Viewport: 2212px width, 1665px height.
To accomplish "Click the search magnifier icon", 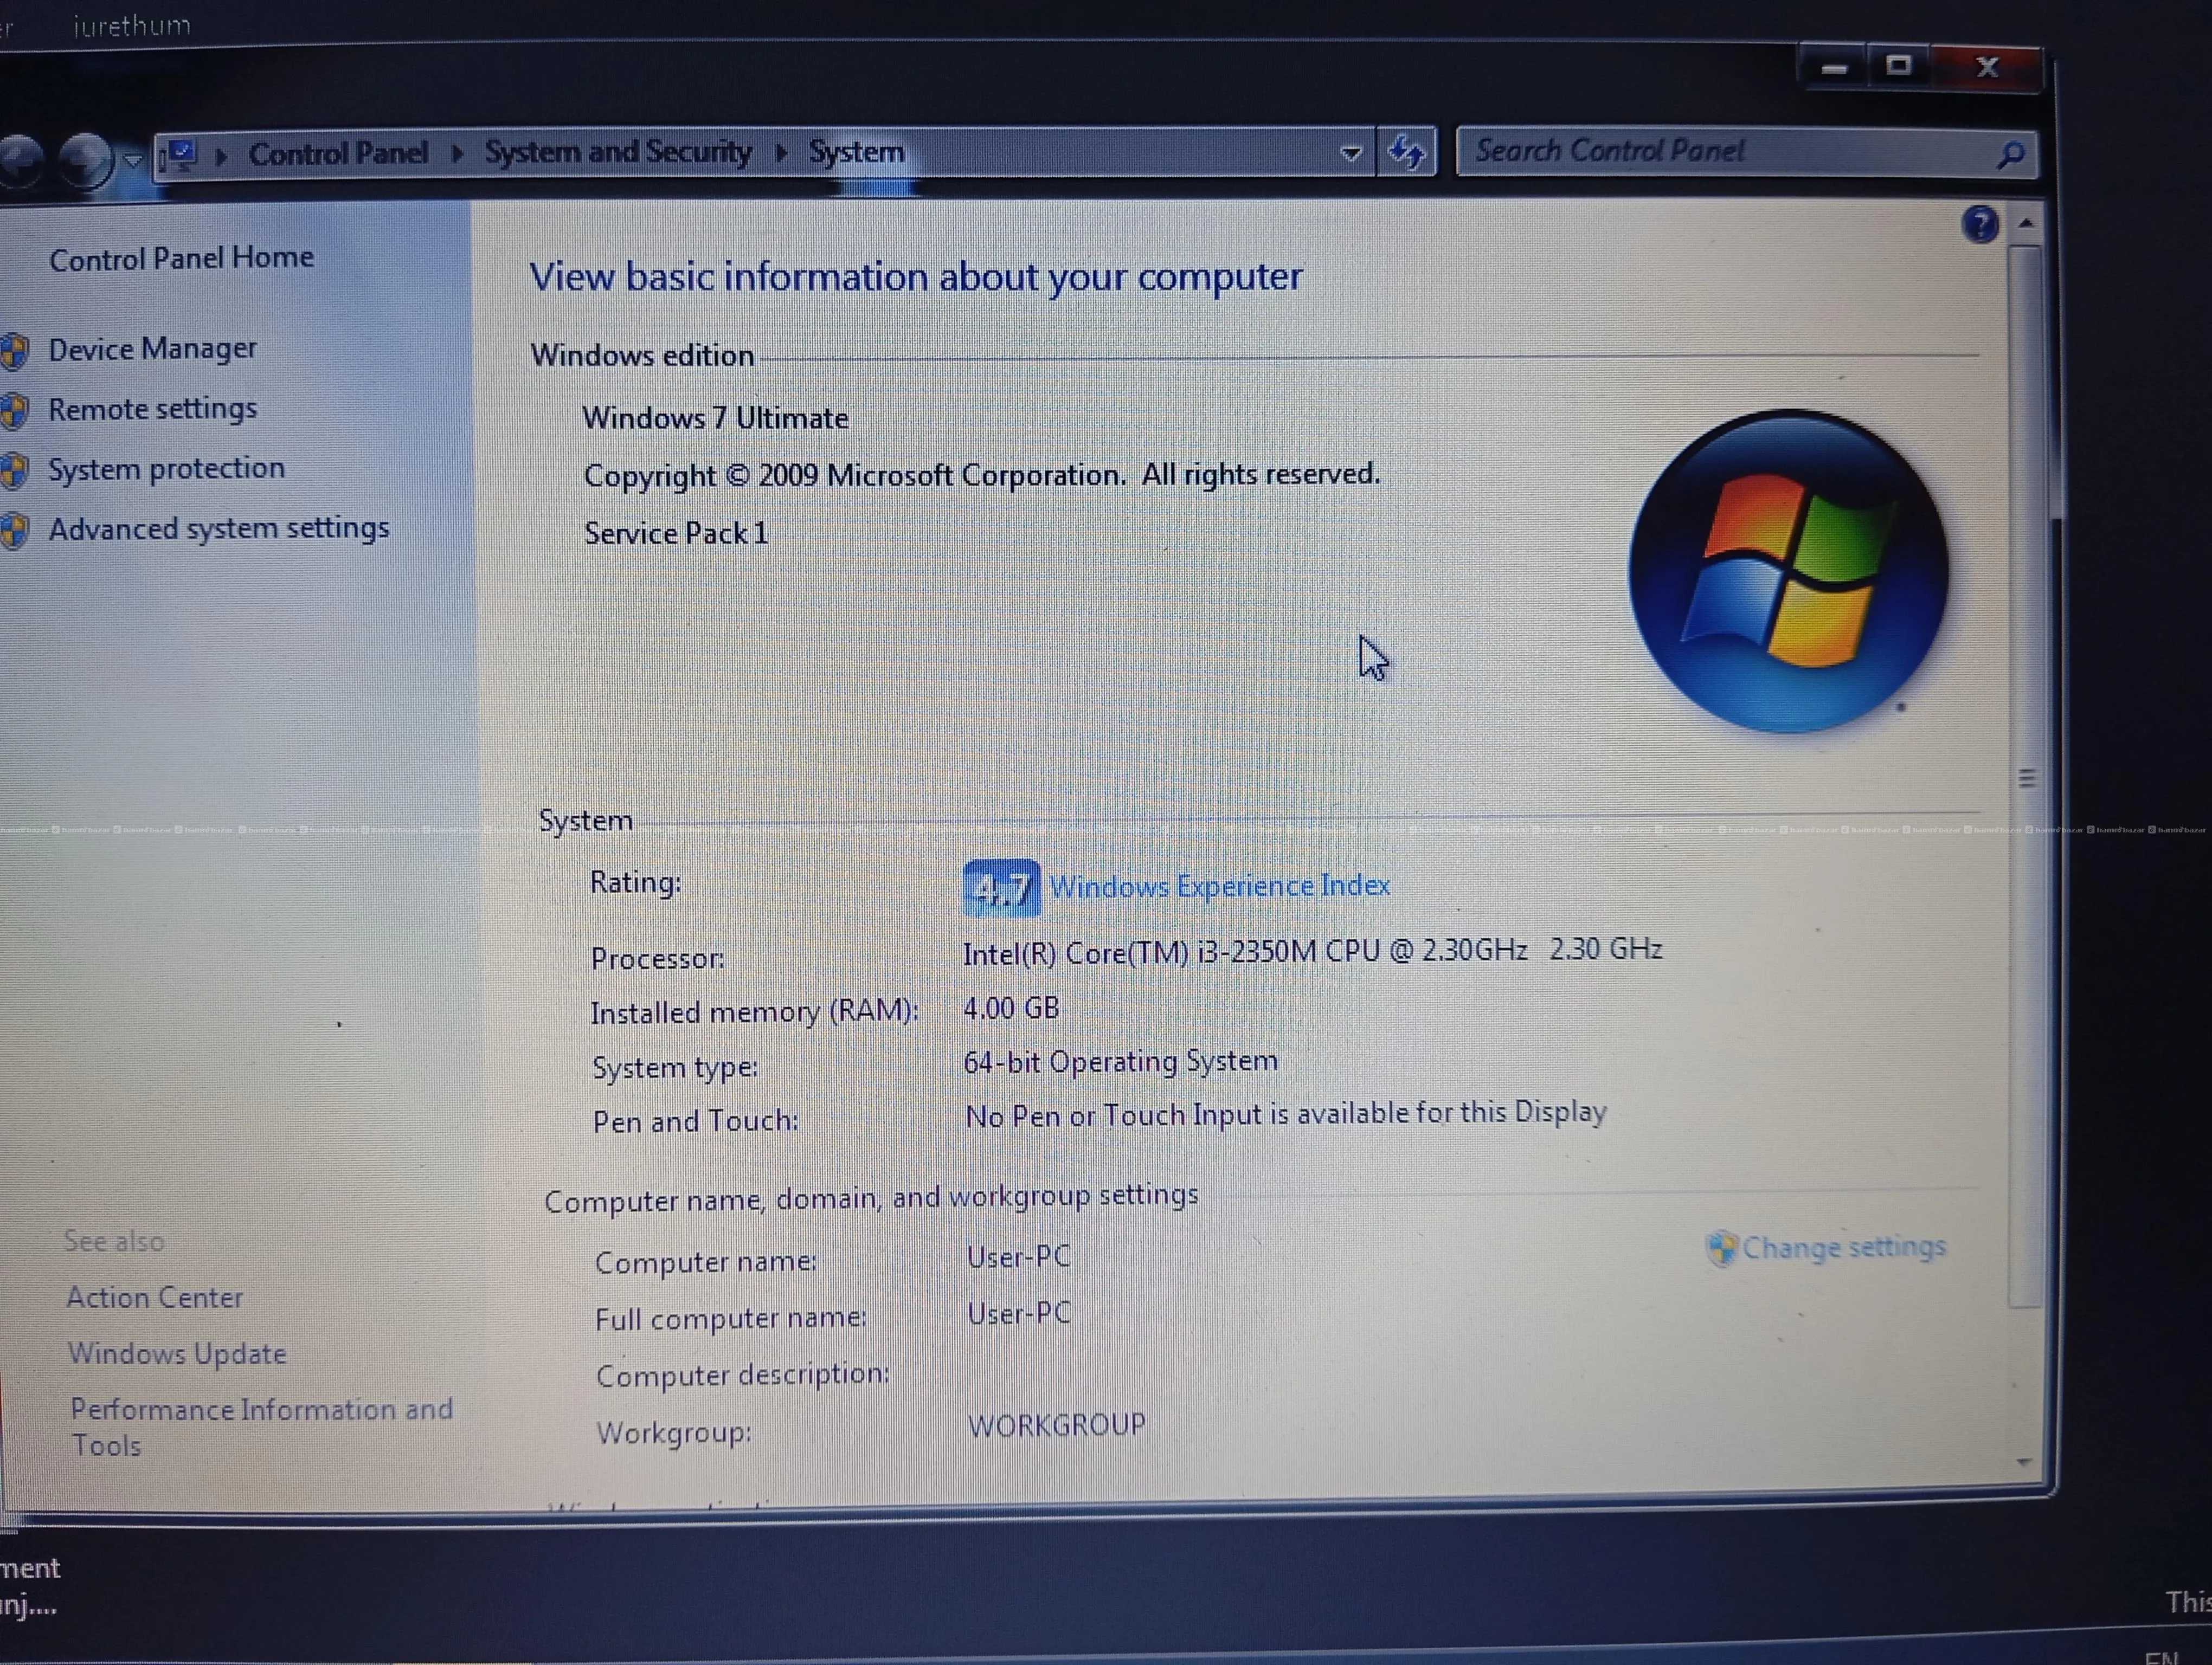I will point(2011,155).
